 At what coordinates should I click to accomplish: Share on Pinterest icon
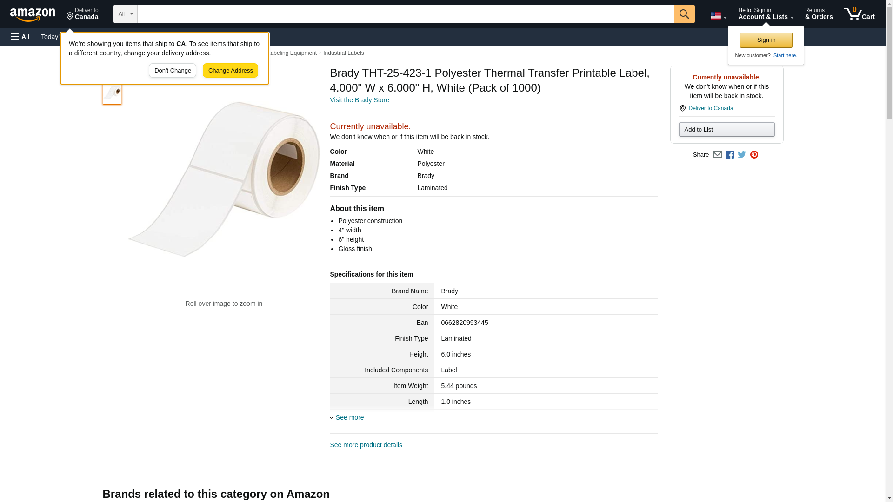click(754, 155)
